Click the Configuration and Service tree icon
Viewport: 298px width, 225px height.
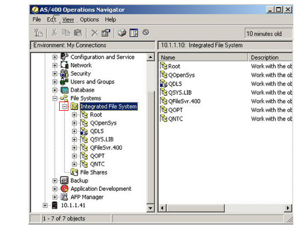point(64,57)
